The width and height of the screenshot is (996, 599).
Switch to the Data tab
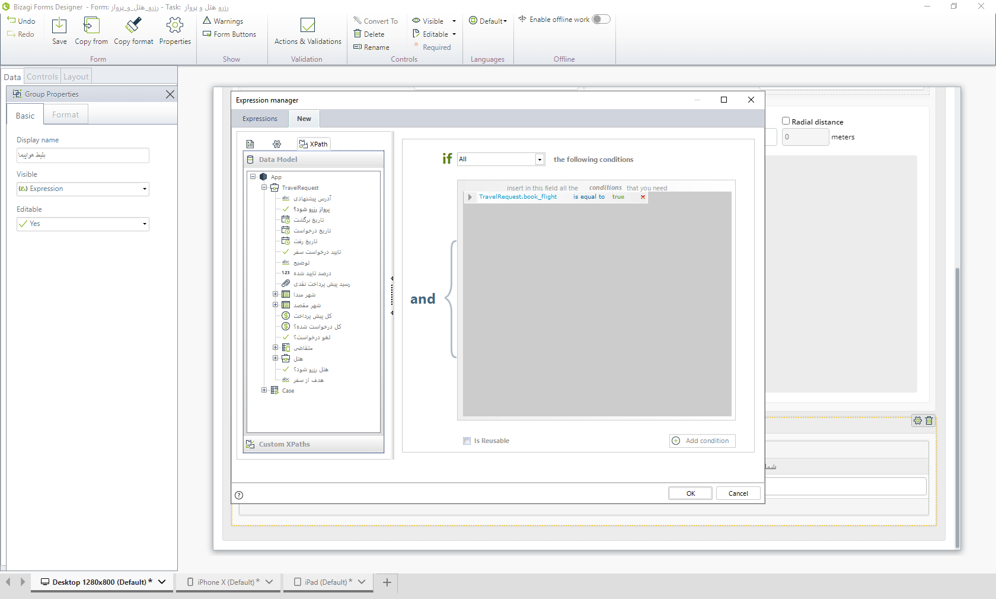[x=12, y=77]
